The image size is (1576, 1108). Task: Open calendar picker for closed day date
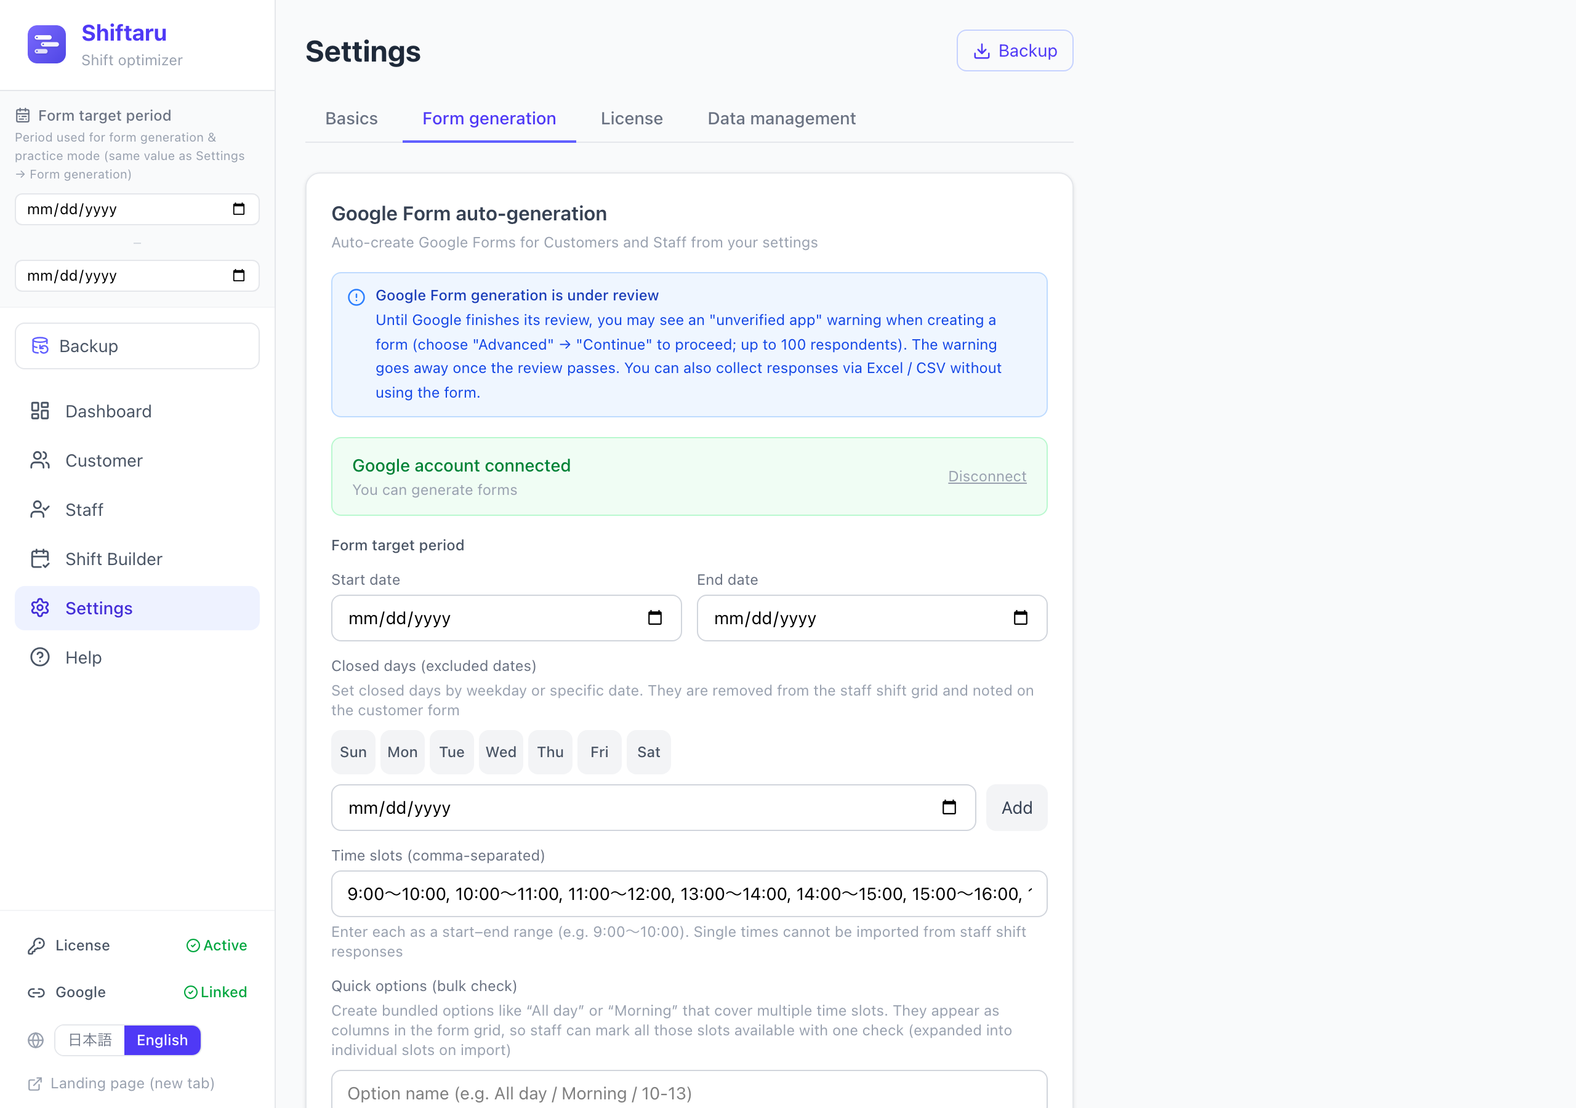tap(949, 808)
